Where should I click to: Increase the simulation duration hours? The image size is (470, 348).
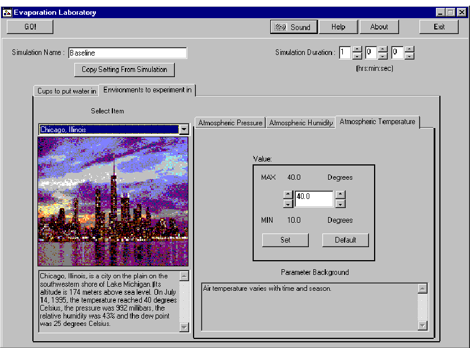pyautogui.click(x=357, y=49)
